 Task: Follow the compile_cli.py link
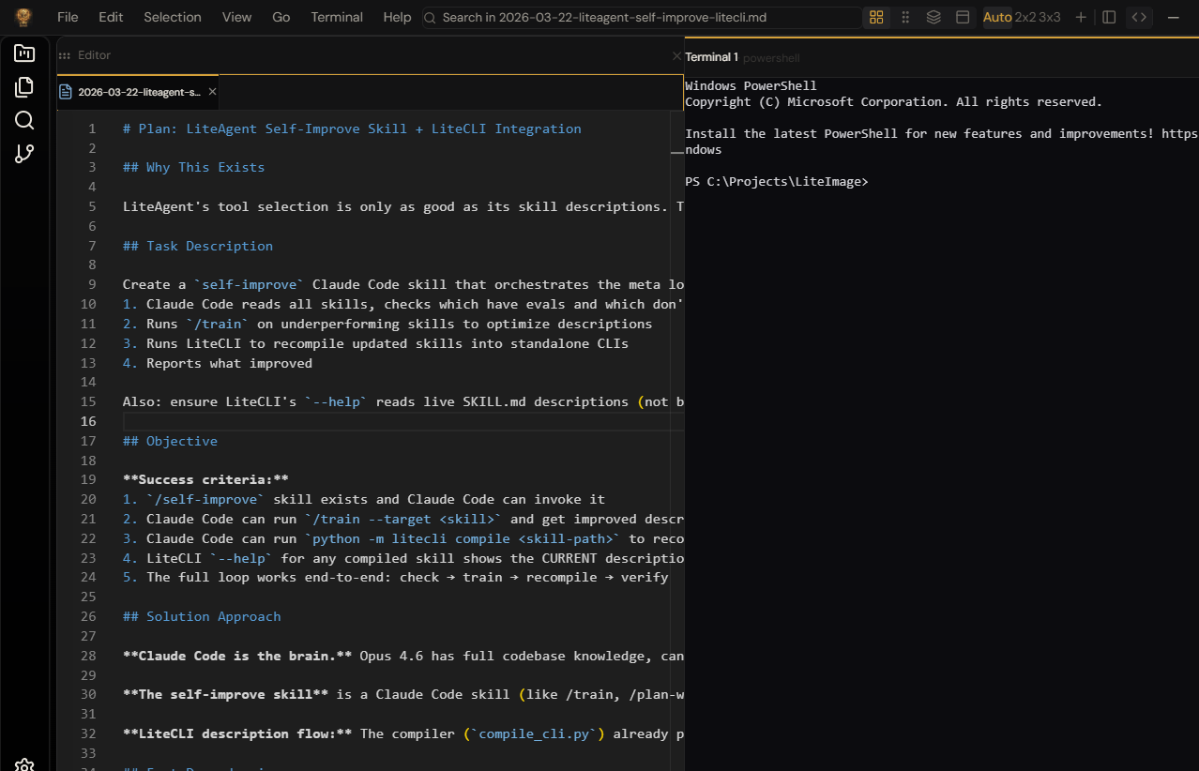tap(534, 734)
